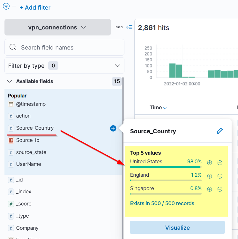This screenshot has width=238, height=239.
Task: Click the calendar icon beside @timestamp
Action: click(11, 104)
